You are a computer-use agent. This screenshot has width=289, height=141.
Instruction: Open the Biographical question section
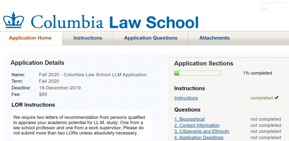click(189, 119)
